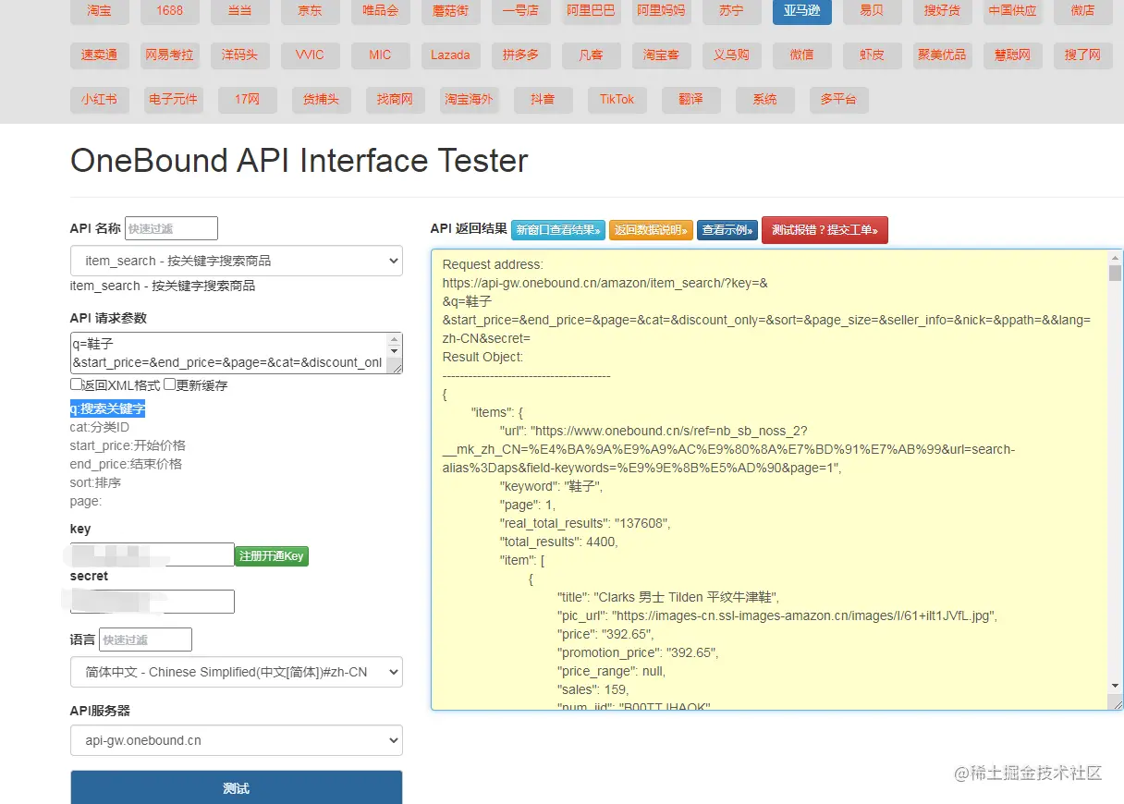Image resolution: width=1124 pixels, height=804 pixels.
Task: Click the orange 返回数据说明 button
Action: click(x=651, y=230)
